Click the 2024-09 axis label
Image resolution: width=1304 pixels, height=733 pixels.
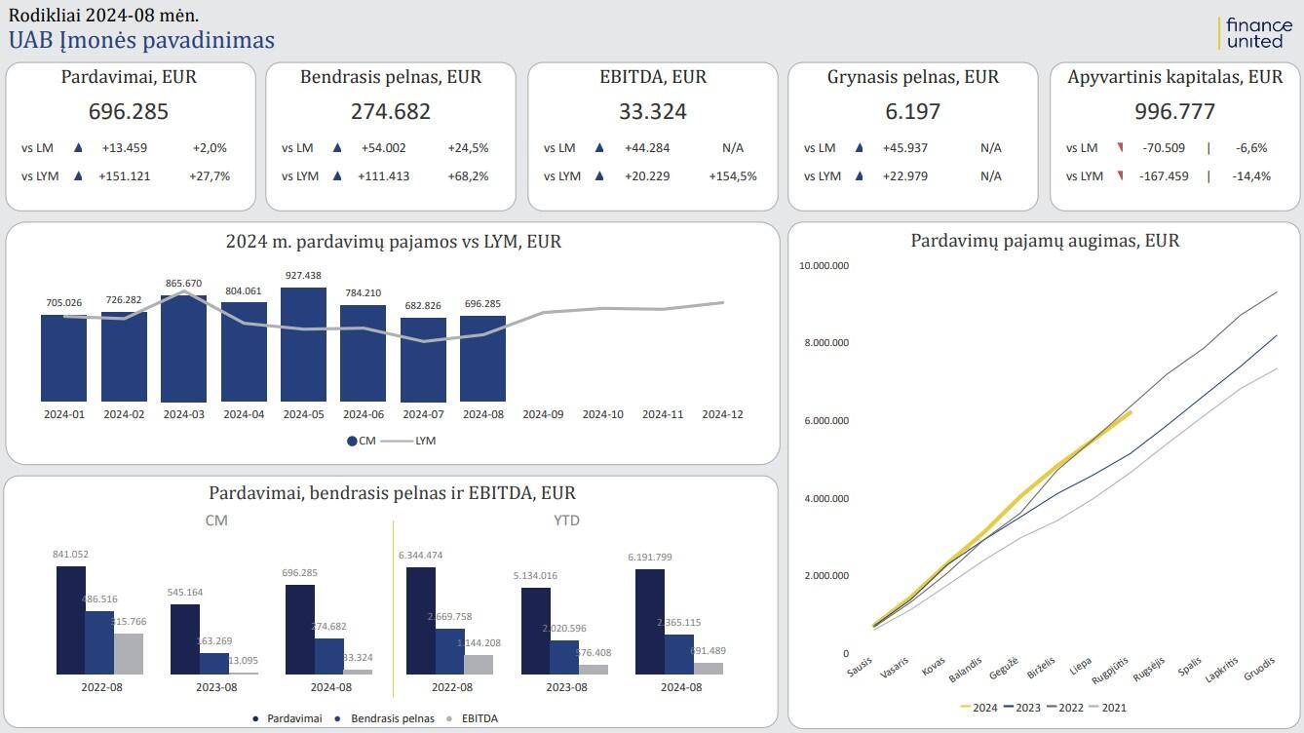[543, 414]
